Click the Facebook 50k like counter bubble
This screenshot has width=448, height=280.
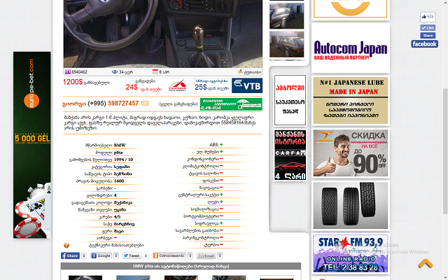click(x=428, y=17)
